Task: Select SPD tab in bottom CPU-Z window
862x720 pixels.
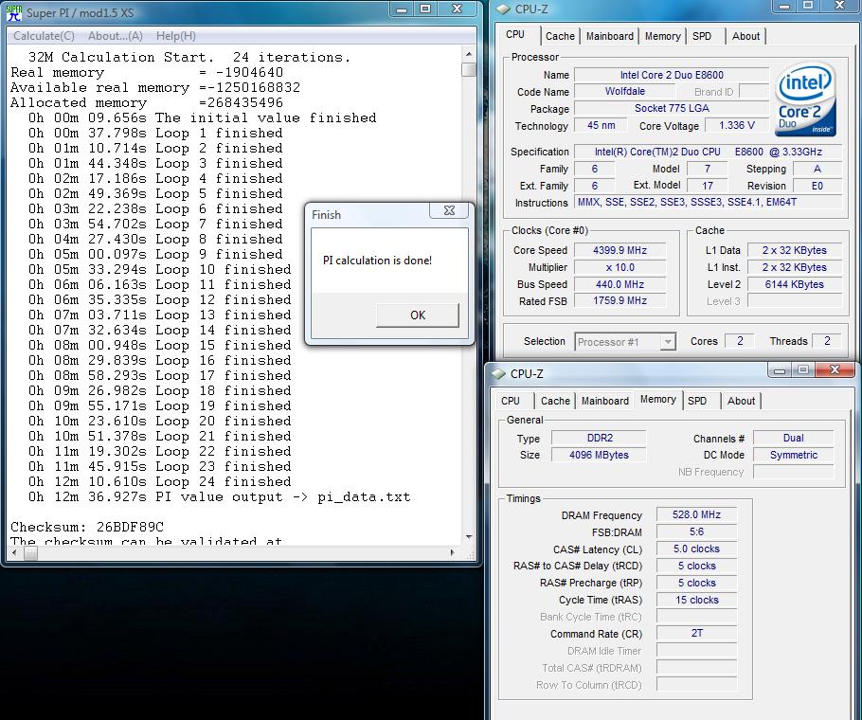Action: coord(697,401)
